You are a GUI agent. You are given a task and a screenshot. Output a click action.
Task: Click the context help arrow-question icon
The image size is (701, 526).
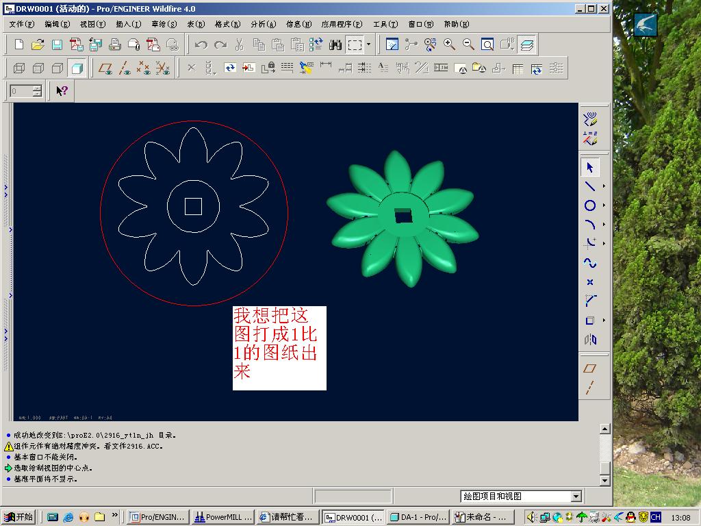coord(62,91)
